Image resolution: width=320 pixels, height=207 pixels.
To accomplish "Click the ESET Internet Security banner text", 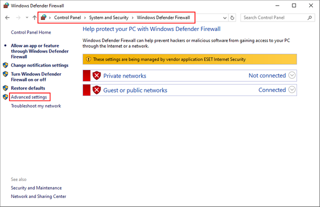I will [x=169, y=59].
